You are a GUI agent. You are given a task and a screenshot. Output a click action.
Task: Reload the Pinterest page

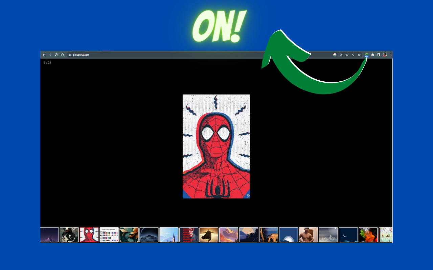click(56, 55)
